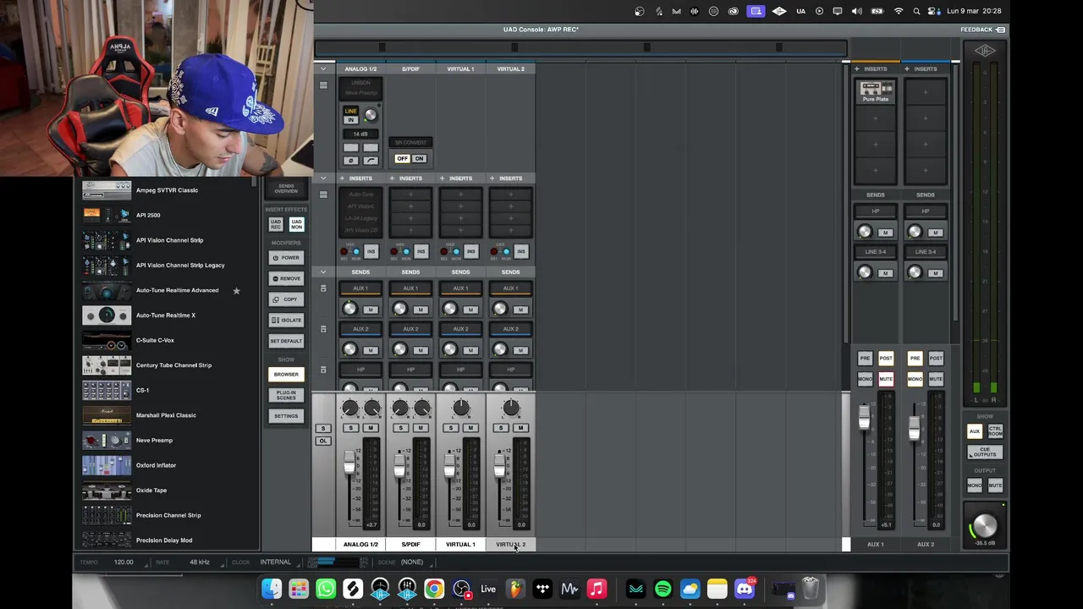The image size is (1083, 609).
Task: Click the INS button on Analog 1/2
Action: 371,251
